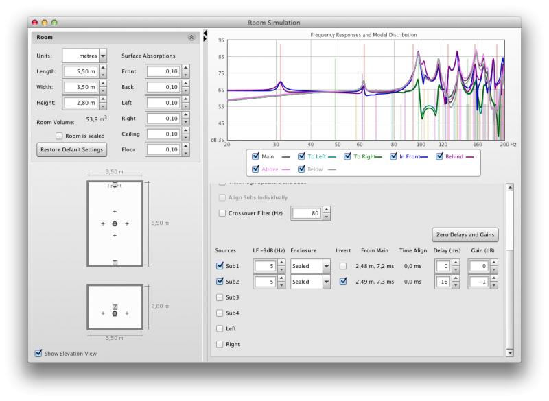Image resolution: width=549 pixels, height=401 pixels.
Task: Hide the Behind trace in legend
Action: [440, 156]
